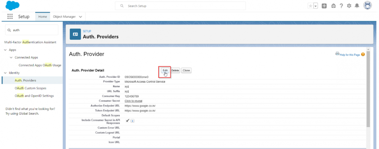Click info icon beside consumer secret checkmark
This screenshot has height=149, width=379.
coord(132,121)
